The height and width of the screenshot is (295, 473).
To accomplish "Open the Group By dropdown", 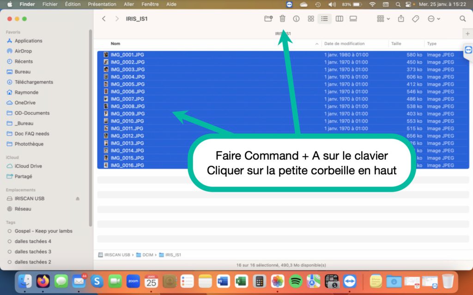I will tap(383, 19).
